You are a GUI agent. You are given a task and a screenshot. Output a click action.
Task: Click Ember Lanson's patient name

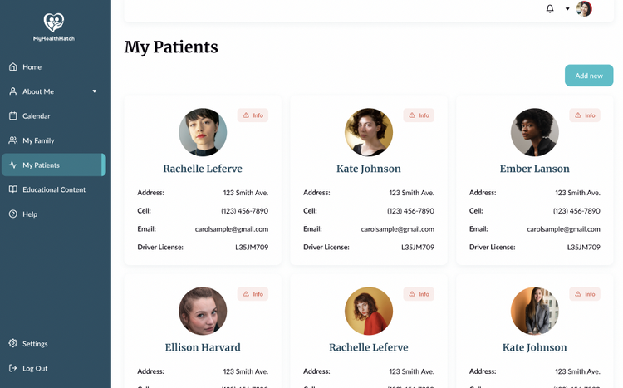tap(534, 169)
